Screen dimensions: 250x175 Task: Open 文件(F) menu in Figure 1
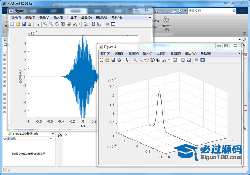pyautogui.click(x=16, y=17)
